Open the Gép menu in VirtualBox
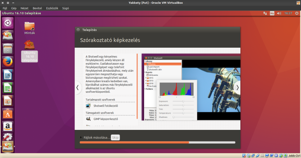 tap(14, 8)
